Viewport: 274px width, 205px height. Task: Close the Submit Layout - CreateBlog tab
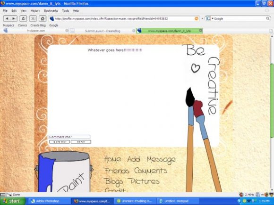[134, 31]
